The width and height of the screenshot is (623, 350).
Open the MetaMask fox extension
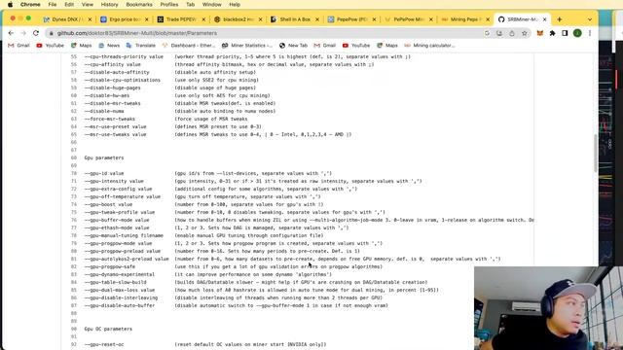tap(540, 33)
